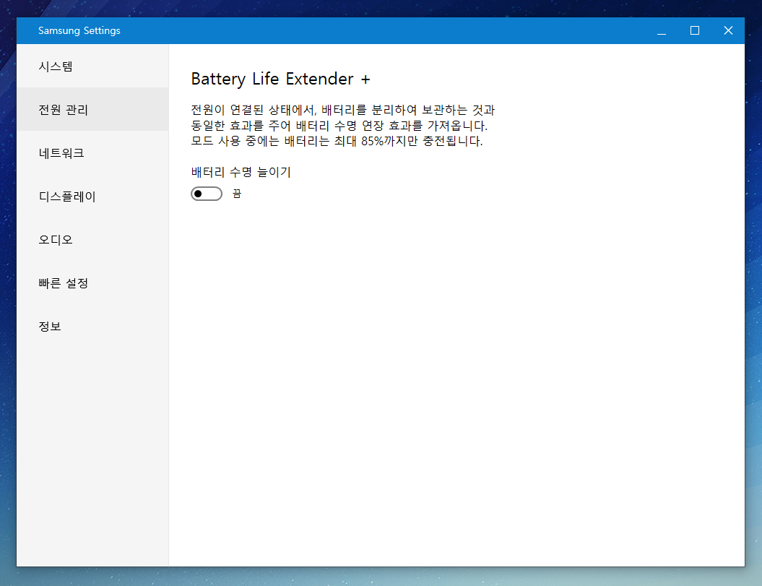Open the 디스플레이 section
Image resolution: width=762 pixels, height=586 pixels.
click(92, 196)
